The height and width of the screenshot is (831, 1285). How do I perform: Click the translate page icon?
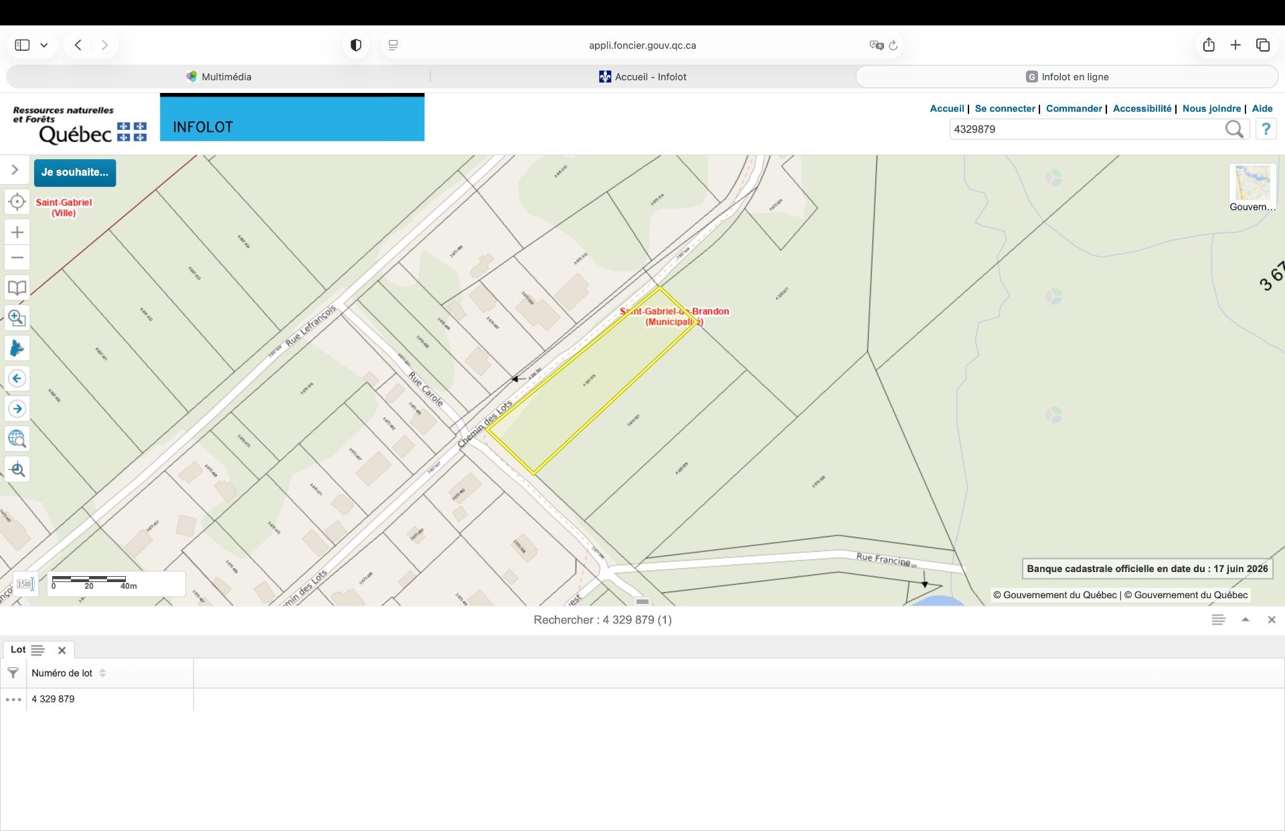click(876, 45)
